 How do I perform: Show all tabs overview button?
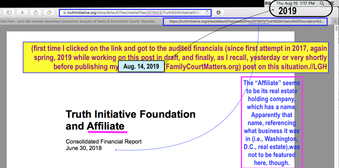tap(49, 12)
